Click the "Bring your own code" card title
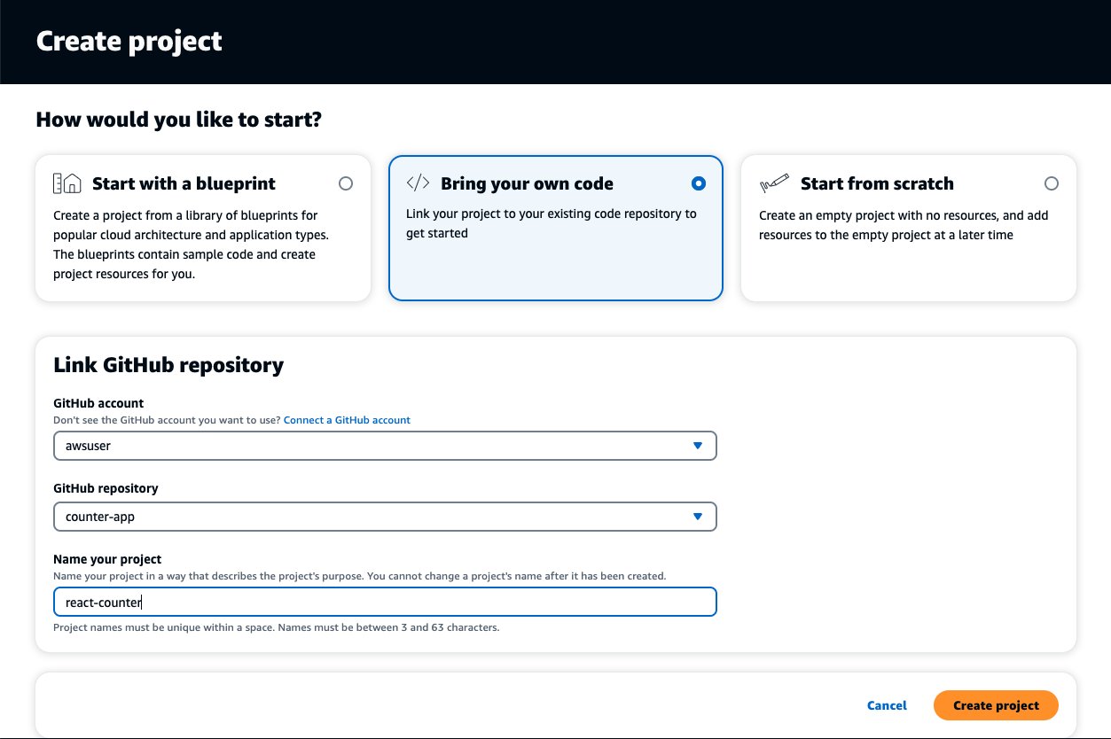This screenshot has height=739, width=1111. click(527, 183)
